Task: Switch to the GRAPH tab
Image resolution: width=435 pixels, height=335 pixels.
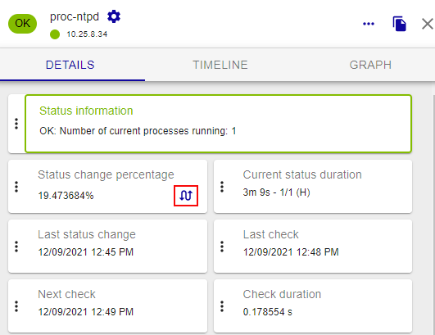Action: coord(370,65)
